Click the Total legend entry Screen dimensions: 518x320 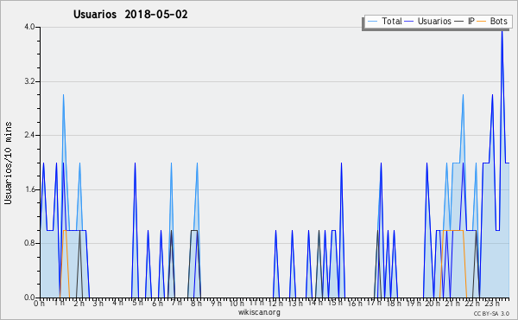[384, 21]
